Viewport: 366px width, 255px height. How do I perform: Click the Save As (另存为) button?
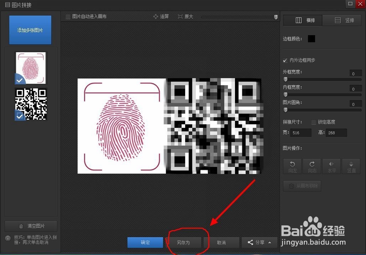(x=183, y=243)
